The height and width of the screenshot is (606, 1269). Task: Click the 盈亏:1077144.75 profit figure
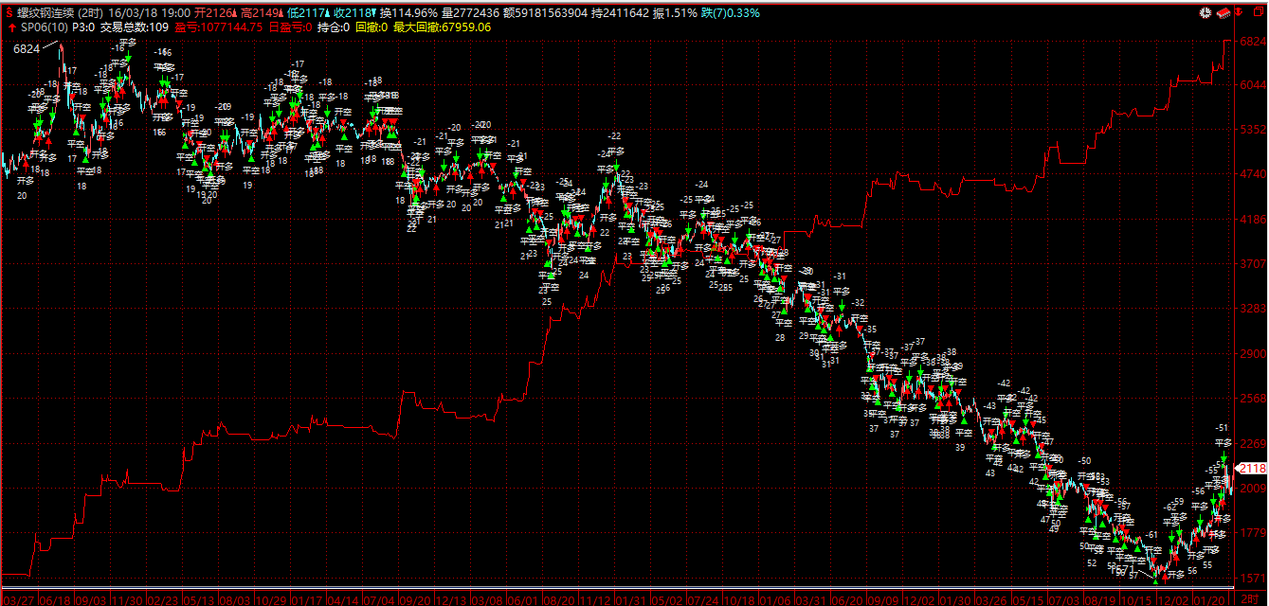tap(217, 27)
